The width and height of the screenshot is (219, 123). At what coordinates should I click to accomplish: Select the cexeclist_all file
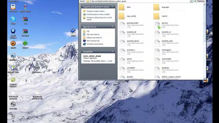click(x=131, y=34)
